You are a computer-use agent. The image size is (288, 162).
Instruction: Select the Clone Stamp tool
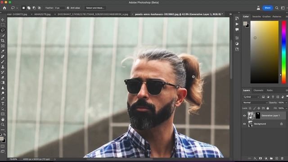pyautogui.click(x=3, y=67)
